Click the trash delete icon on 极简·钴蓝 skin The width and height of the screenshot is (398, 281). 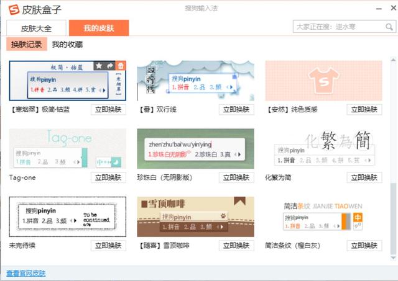tap(121, 66)
